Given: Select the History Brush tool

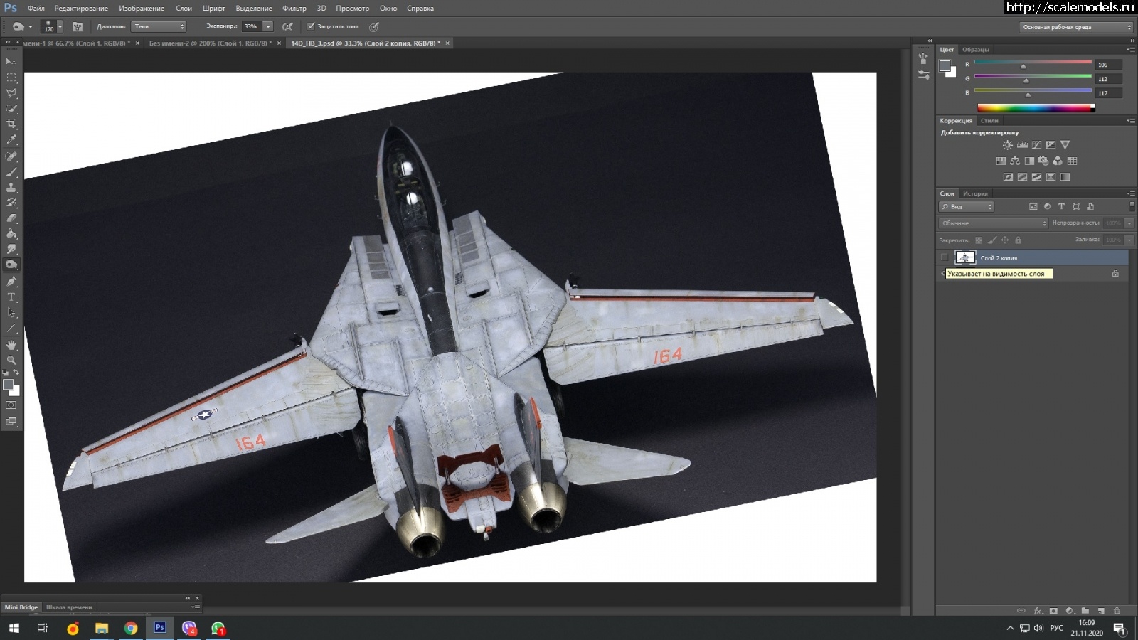Looking at the screenshot, I should (x=11, y=203).
